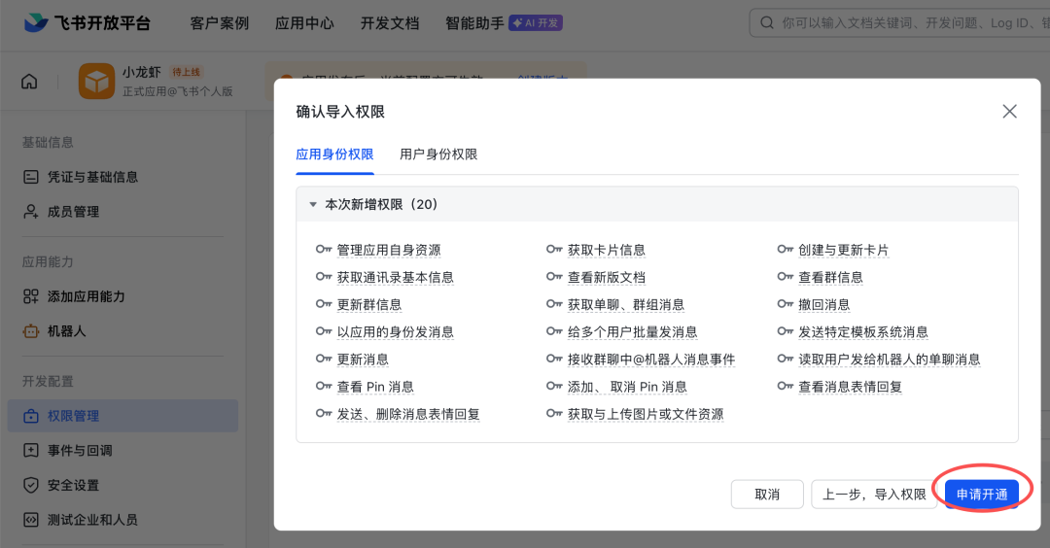The height and width of the screenshot is (548, 1050).
Task: Click the 给多个用户批量发消息 permission
Action: click(633, 332)
